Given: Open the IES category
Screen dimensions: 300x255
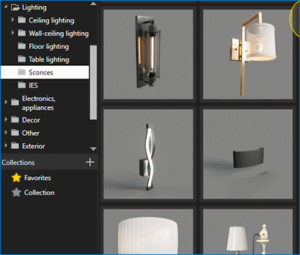Looking at the screenshot, I should (33, 85).
